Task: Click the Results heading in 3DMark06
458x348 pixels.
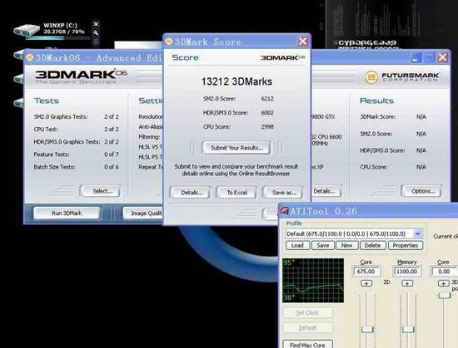Action: 376,100
